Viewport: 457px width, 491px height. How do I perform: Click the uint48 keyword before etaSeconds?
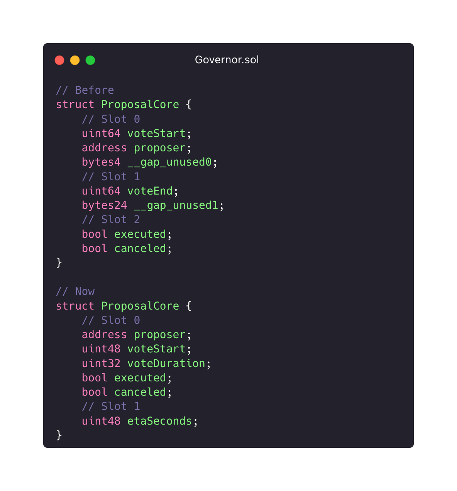tap(101, 421)
